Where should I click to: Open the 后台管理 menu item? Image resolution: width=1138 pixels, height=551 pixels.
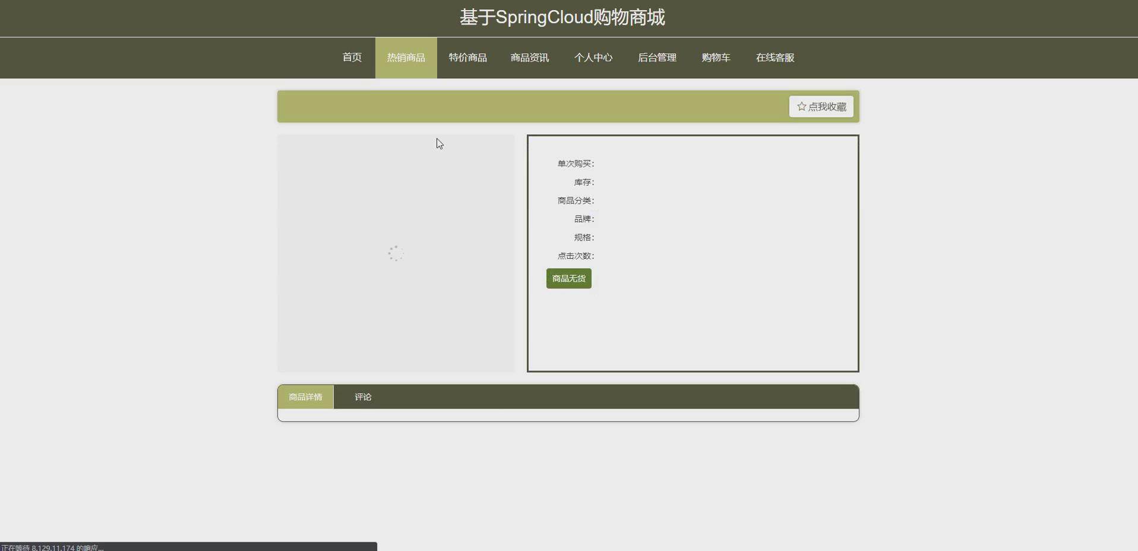click(x=657, y=58)
